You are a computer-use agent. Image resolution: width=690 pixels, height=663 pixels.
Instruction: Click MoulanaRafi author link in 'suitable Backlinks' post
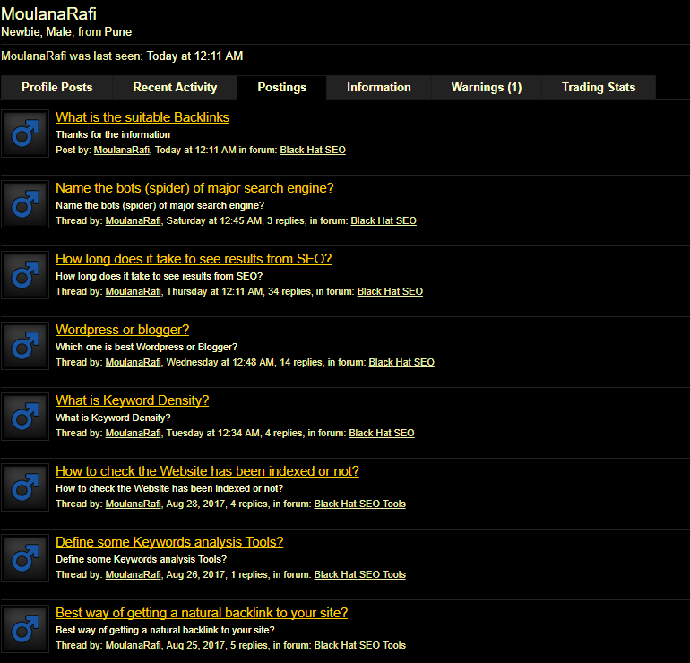coord(122,150)
